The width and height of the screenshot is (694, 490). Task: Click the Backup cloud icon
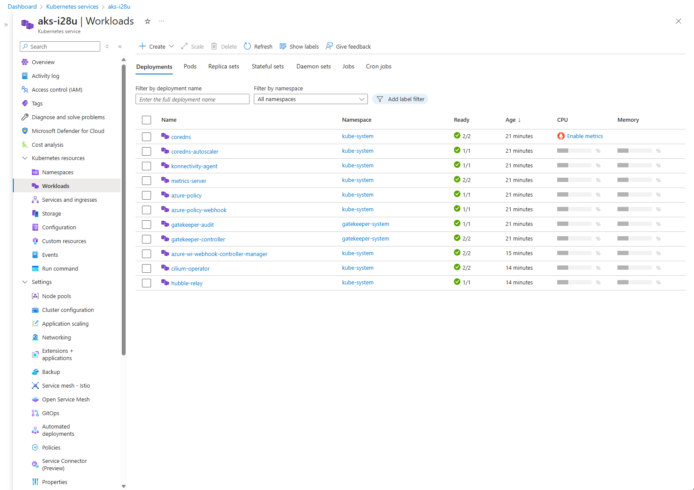pyautogui.click(x=35, y=372)
